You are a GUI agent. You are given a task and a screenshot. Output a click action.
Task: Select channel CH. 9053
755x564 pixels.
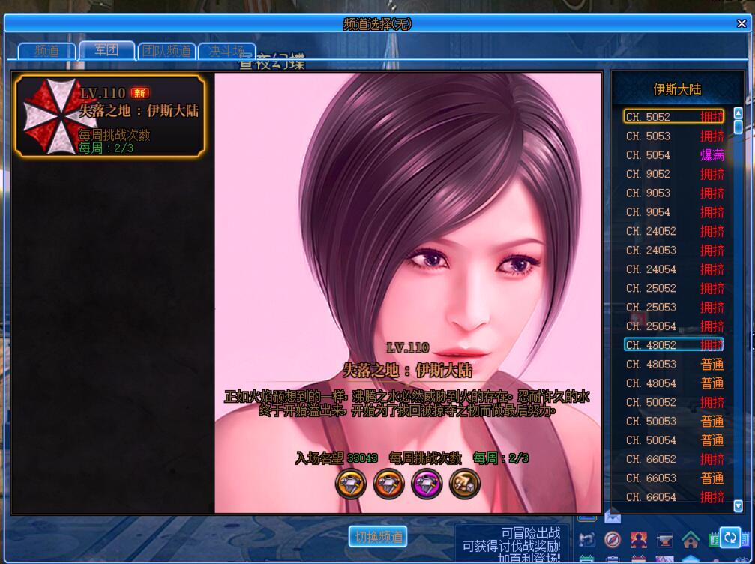(673, 193)
